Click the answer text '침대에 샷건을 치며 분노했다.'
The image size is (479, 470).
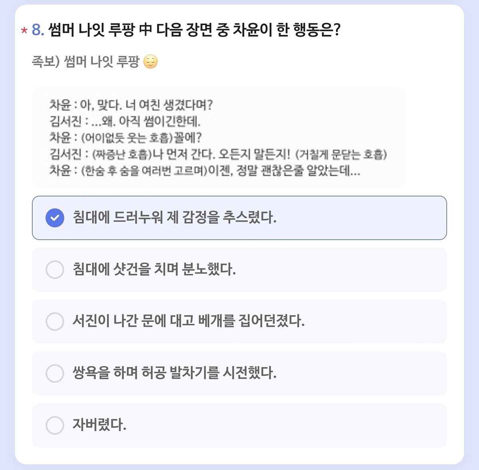point(154,270)
